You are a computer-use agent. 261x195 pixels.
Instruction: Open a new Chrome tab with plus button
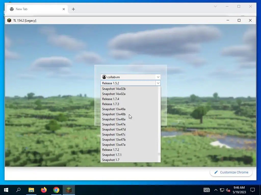coord(73,9)
